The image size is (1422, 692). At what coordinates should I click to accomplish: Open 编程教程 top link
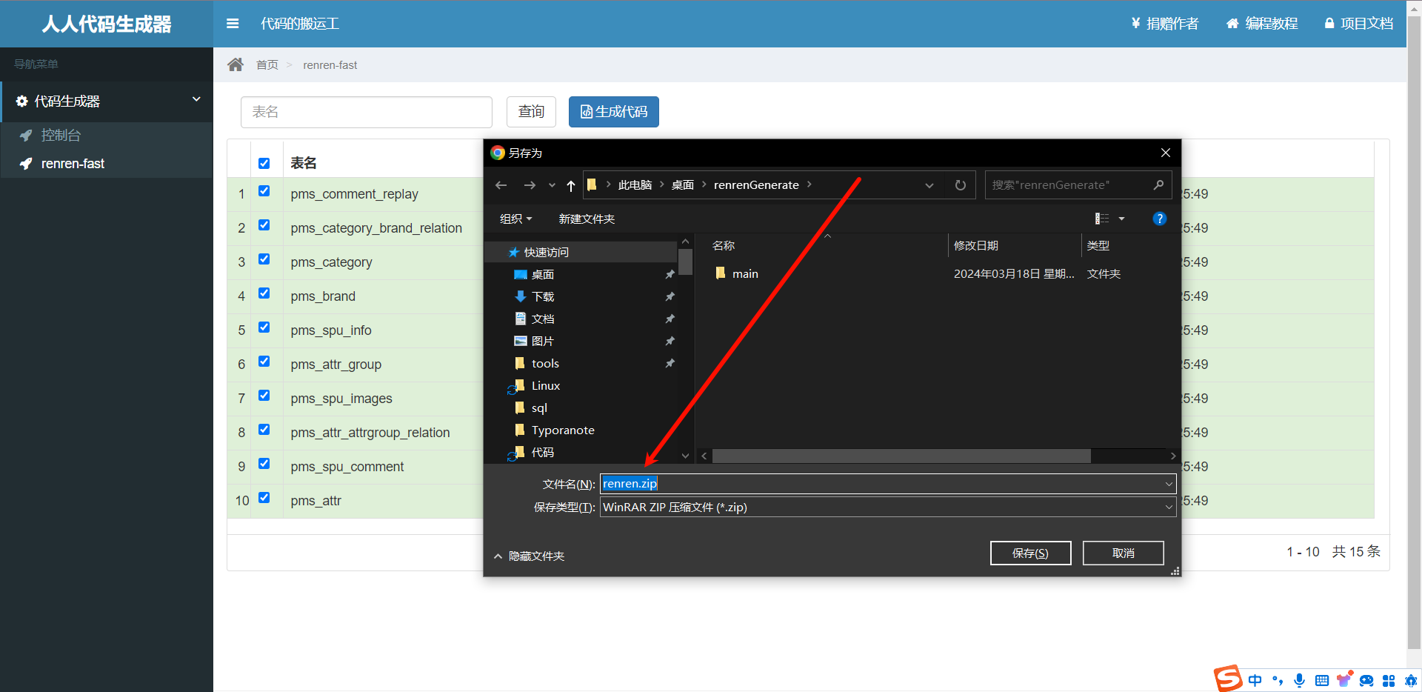[x=1262, y=24]
